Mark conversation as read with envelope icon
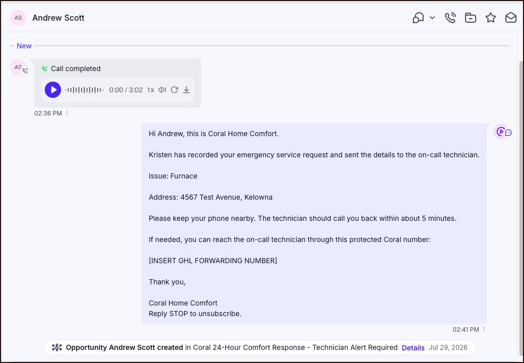The height and width of the screenshot is (363, 524). pos(510,18)
